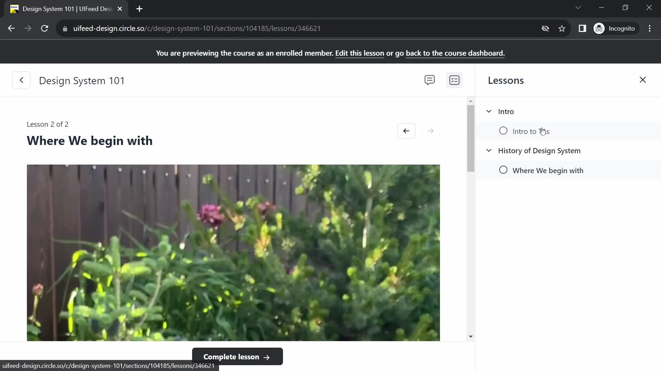This screenshot has height=371, width=661.
Task: Click 'back to the course dashboard' link
Action: tap(454, 53)
